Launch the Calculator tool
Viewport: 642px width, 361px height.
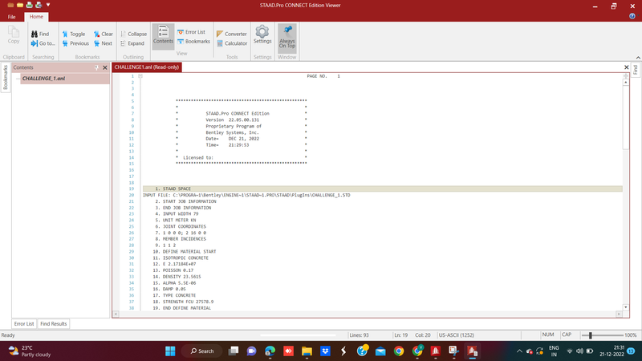tap(232, 43)
